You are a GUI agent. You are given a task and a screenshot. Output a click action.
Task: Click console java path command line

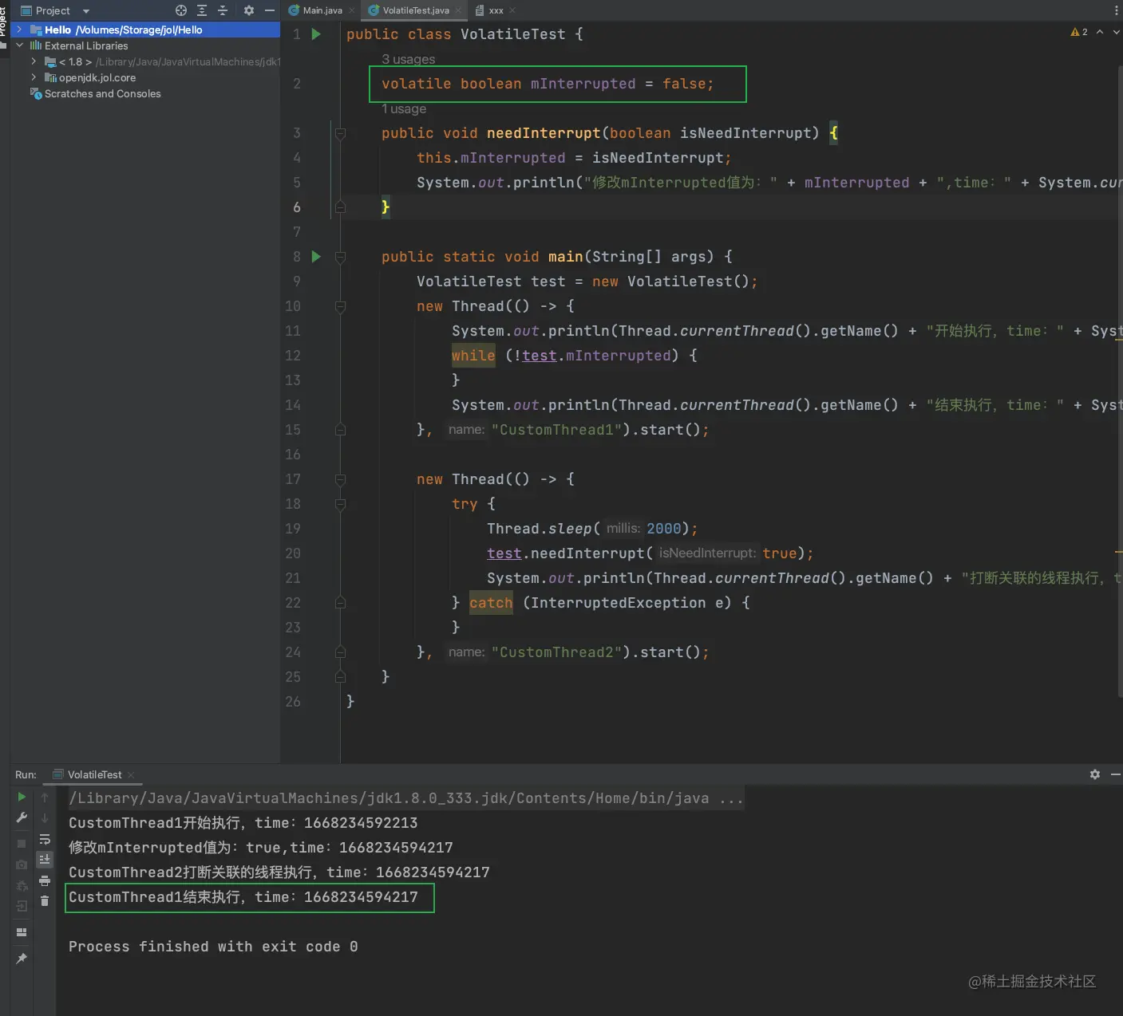click(x=406, y=798)
